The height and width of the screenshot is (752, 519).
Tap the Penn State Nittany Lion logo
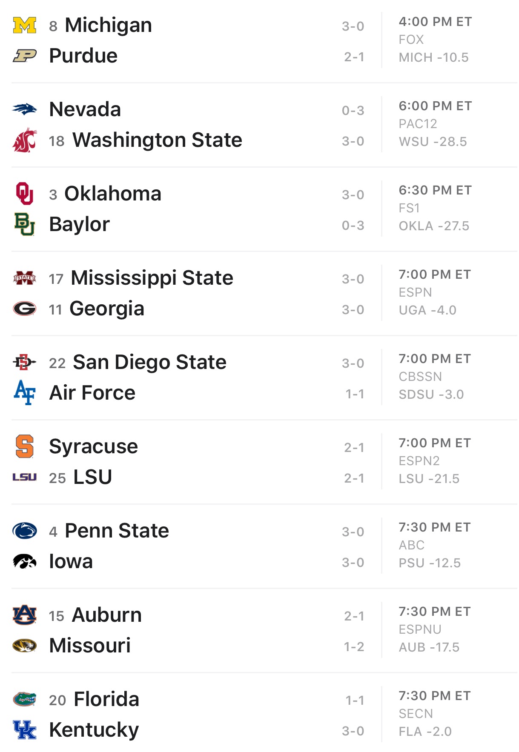coord(25,531)
